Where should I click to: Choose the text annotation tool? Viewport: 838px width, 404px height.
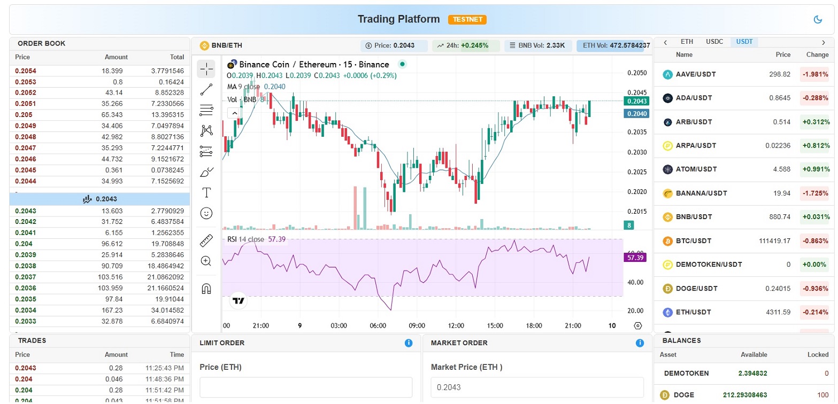click(206, 192)
